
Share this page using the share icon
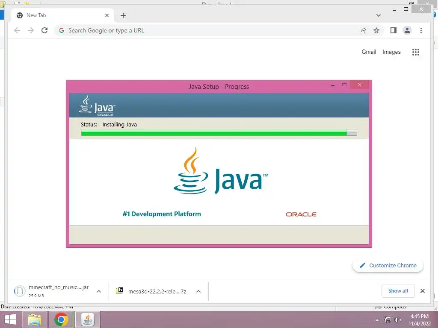click(x=363, y=30)
